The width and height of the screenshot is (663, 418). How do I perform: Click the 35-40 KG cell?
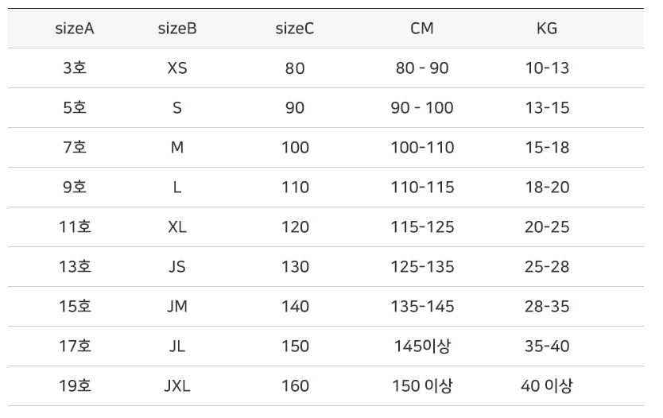[547, 346]
